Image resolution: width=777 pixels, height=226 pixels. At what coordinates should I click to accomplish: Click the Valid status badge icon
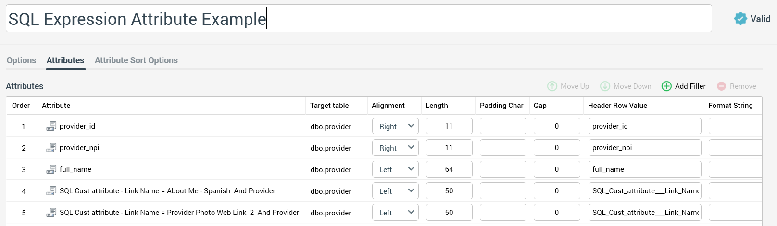click(740, 19)
